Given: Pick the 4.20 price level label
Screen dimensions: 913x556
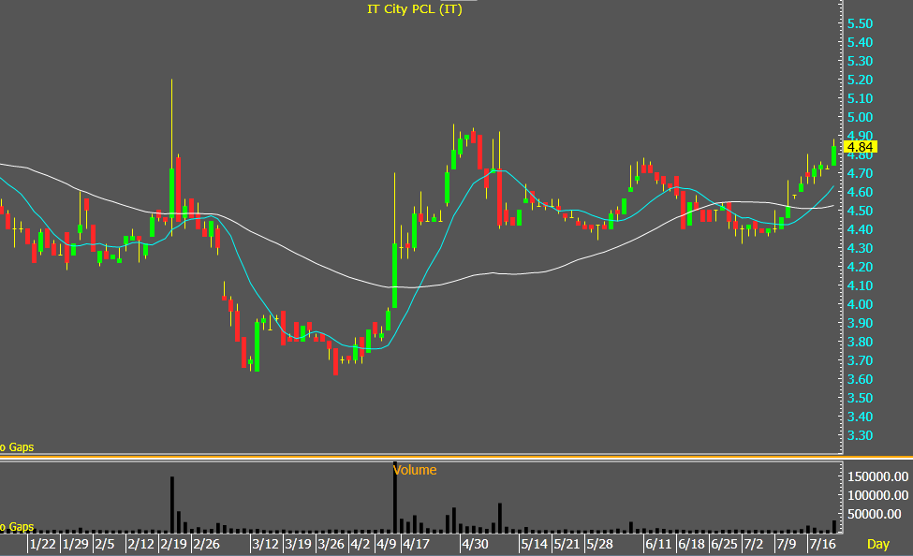Looking at the screenshot, I should (x=860, y=267).
